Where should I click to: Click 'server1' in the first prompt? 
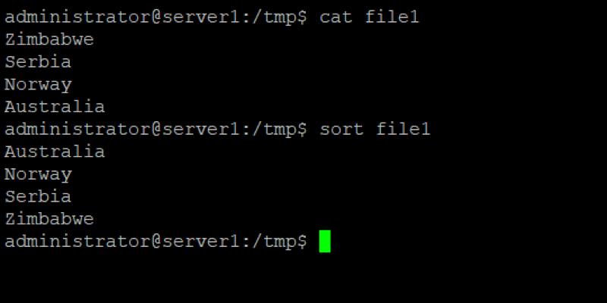[200, 18]
